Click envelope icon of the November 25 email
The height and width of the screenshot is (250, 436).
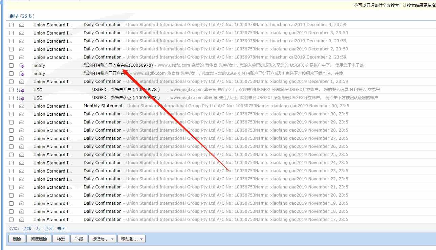22,155
